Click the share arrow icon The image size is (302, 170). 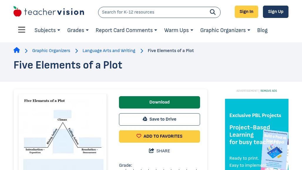pos(152,151)
